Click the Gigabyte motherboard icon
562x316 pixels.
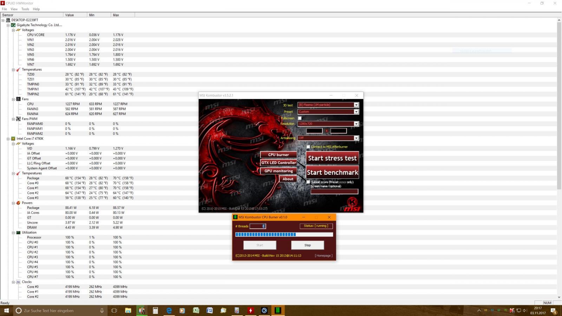click(13, 25)
